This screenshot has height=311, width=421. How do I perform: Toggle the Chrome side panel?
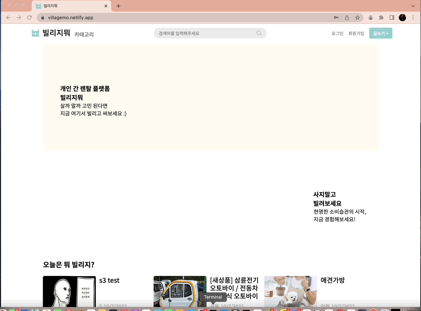(392, 18)
